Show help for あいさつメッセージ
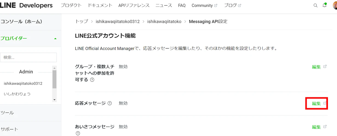The height and width of the screenshot is (136, 337). [78, 133]
